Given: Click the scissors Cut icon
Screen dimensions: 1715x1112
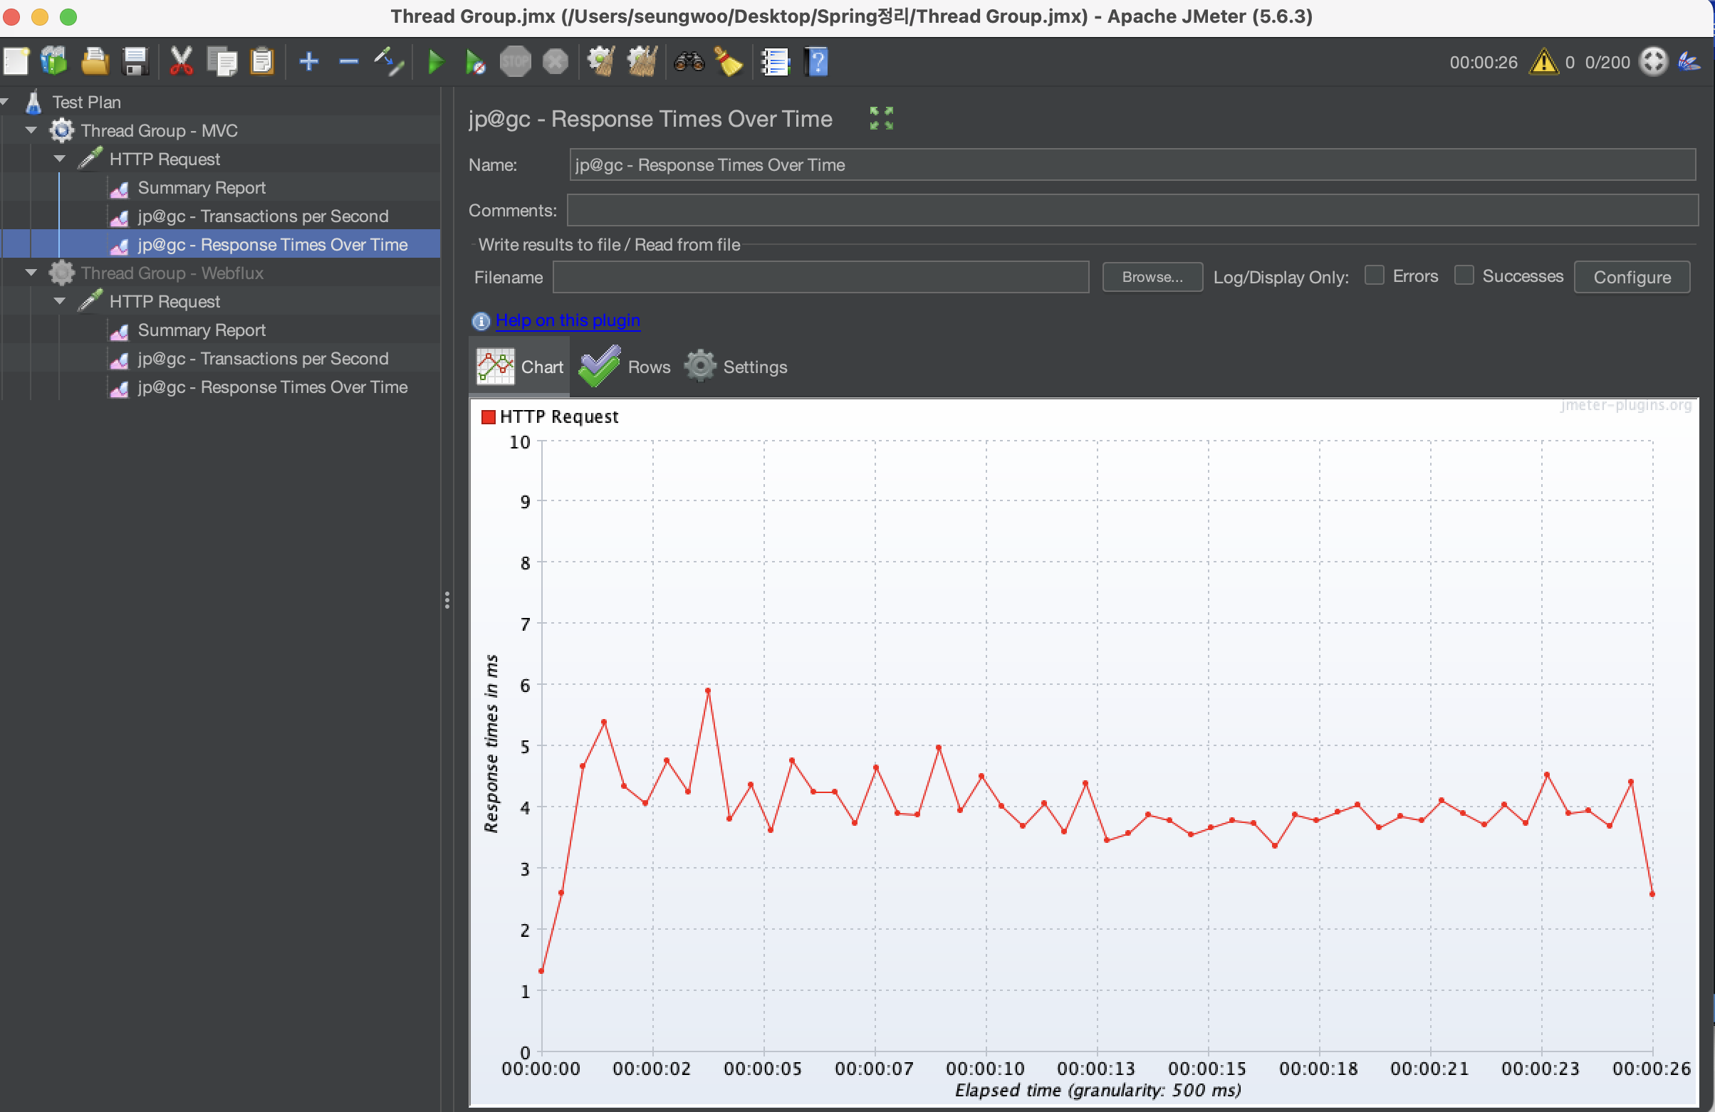Looking at the screenshot, I should (x=181, y=62).
